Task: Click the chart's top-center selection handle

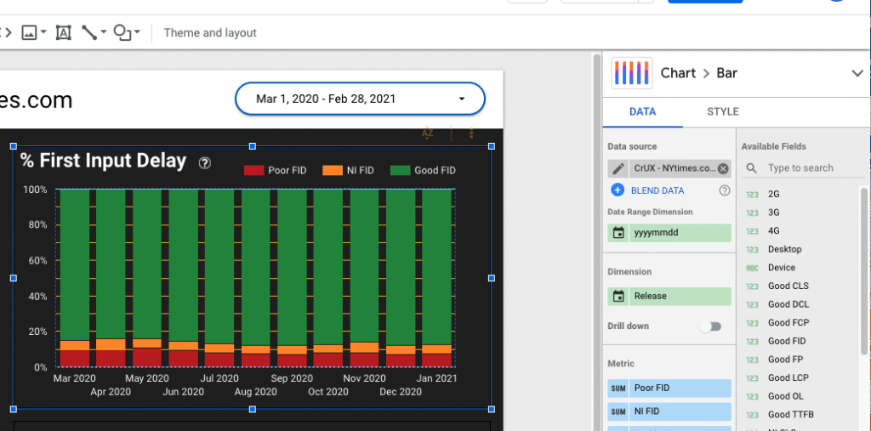Action: [252, 146]
